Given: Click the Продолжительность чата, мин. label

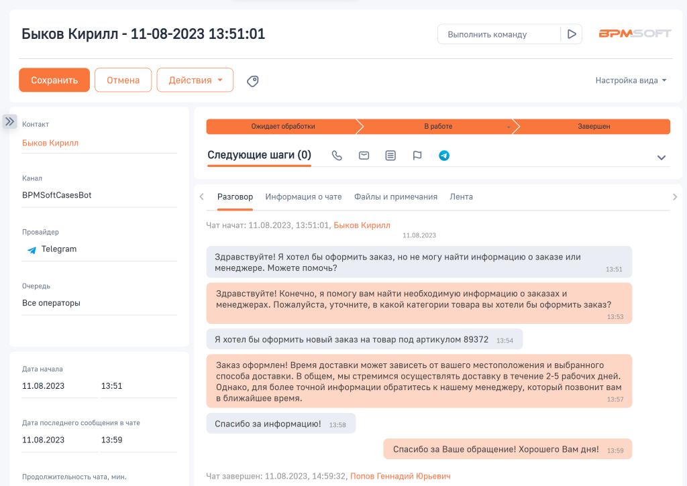Looking at the screenshot, I should [74, 477].
